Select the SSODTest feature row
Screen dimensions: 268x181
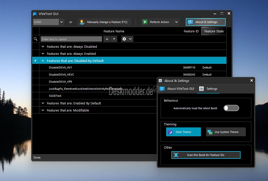pyautogui.click(x=95, y=96)
